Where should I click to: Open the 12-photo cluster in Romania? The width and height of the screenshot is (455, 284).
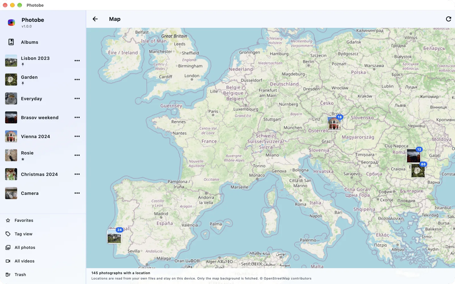(414, 156)
